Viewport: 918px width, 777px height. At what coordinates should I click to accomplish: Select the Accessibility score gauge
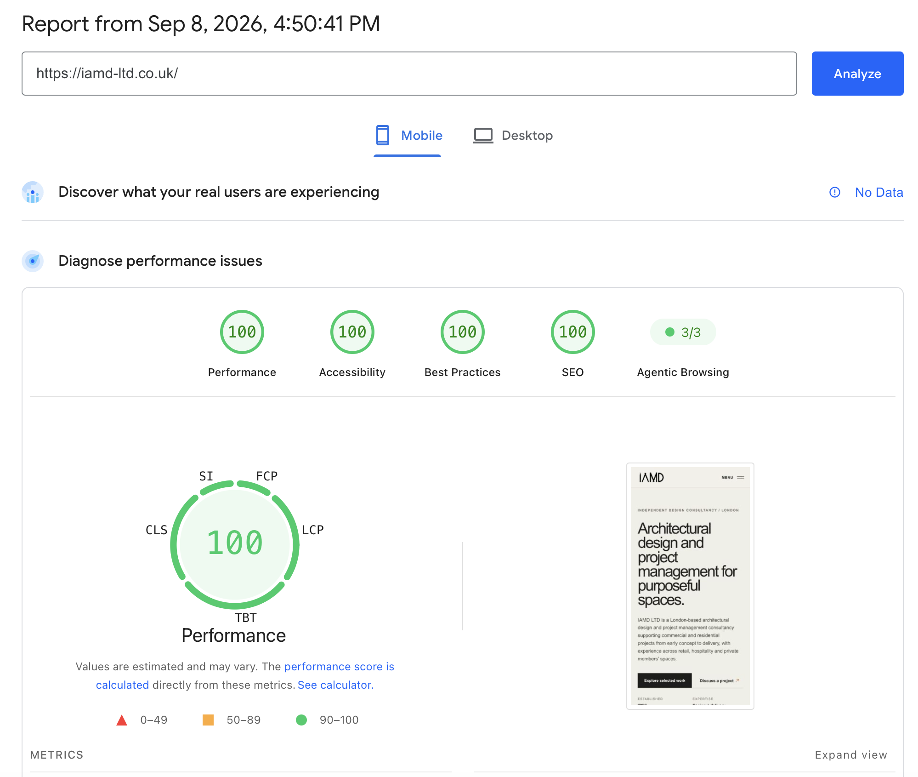tap(352, 332)
